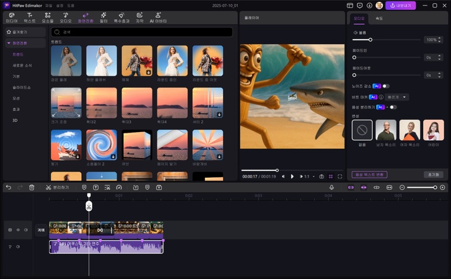Open the Elements (요소들) tab icon

point(48,15)
